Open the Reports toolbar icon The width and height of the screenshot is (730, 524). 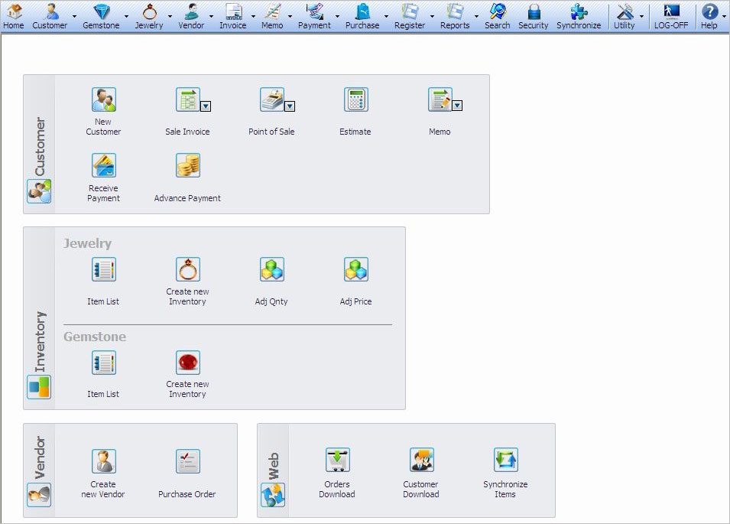click(x=455, y=16)
